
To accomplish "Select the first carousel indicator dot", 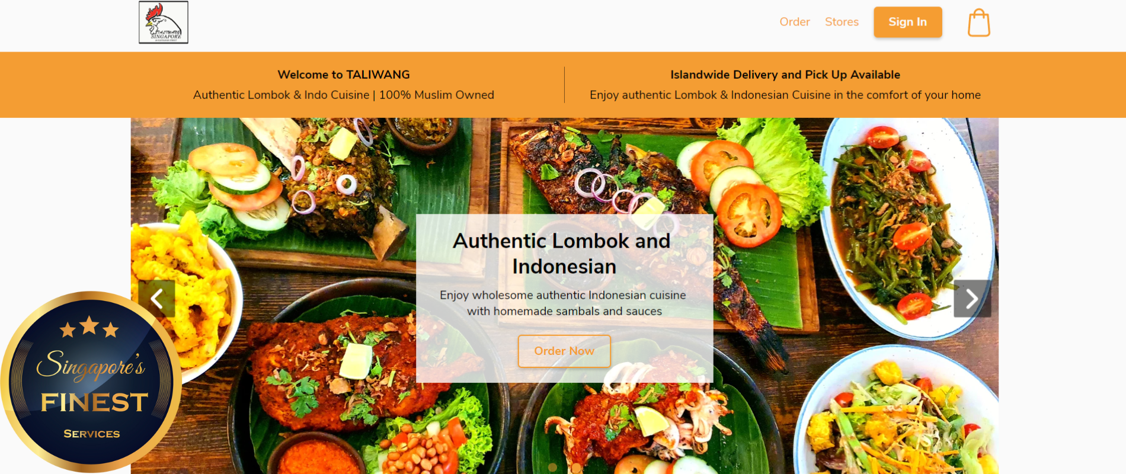I will [x=552, y=467].
